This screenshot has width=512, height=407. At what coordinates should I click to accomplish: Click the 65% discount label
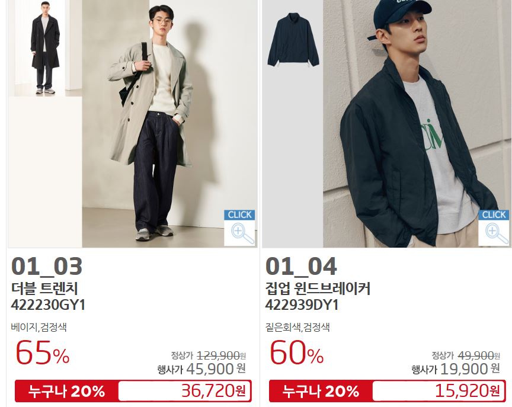(x=43, y=353)
